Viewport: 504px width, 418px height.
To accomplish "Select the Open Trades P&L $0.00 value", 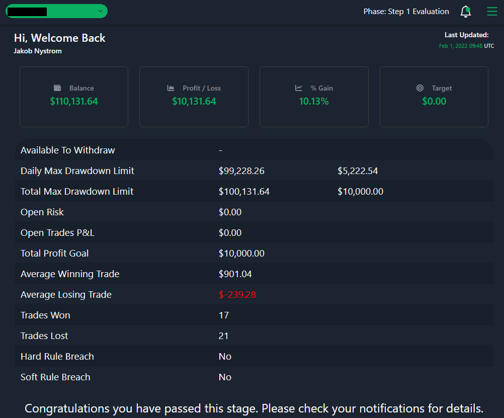I will click(x=230, y=233).
